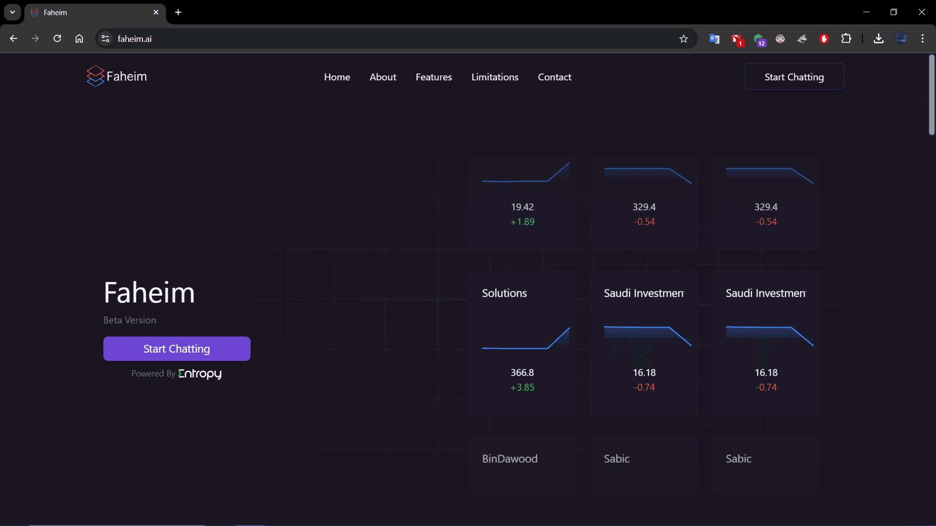The height and width of the screenshot is (526, 936).
Task: Select the Solutions stock card
Action: pos(522,343)
